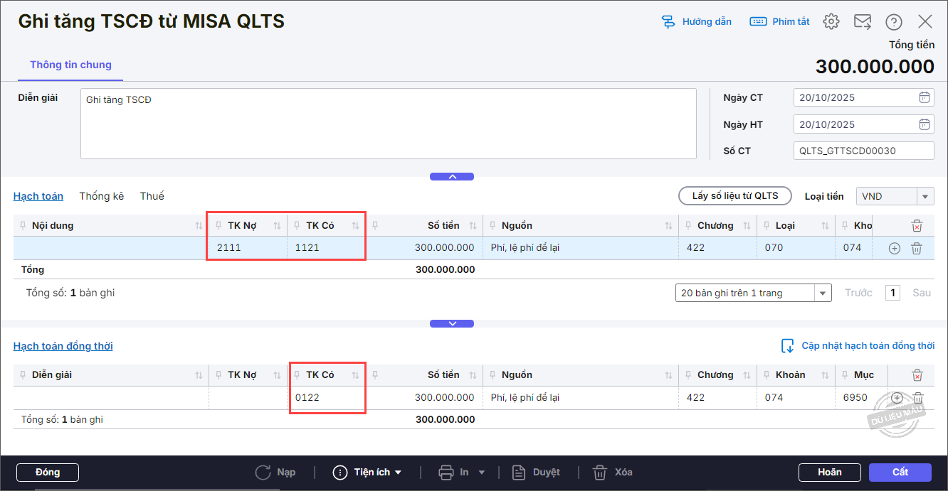Click the TK Có cell 0122
Viewport: 948px width, 491px height.
[326, 397]
